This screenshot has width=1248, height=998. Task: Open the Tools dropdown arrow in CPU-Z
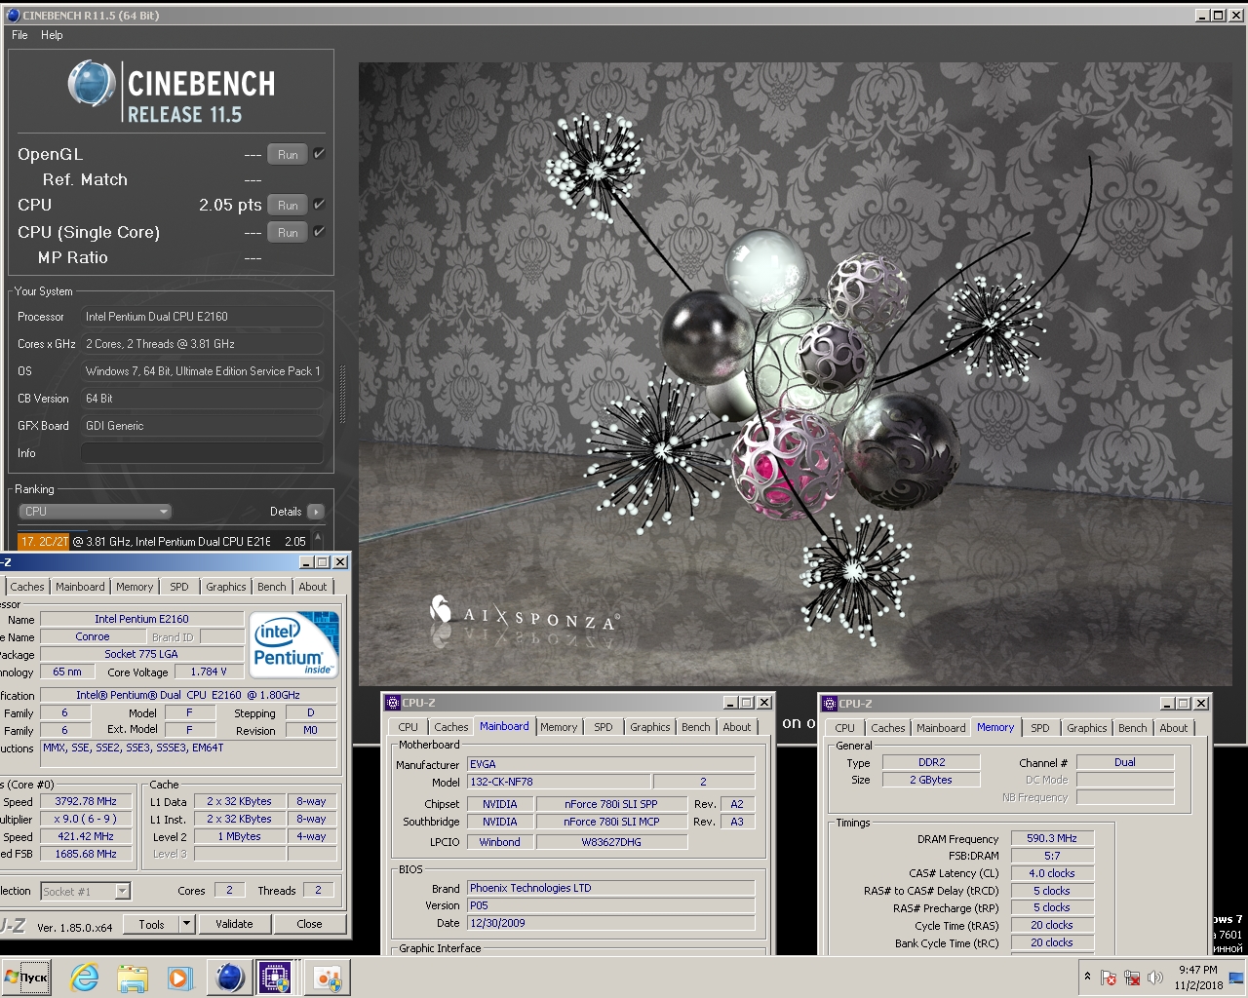click(187, 924)
